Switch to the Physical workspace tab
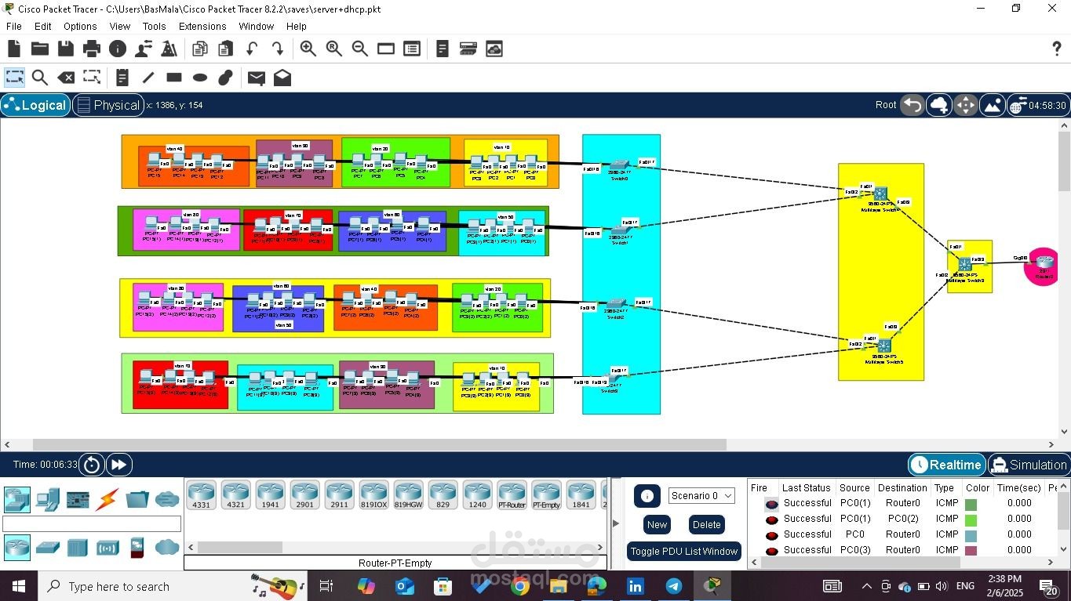The width and height of the screenshot is (1071, 601). pos(108,104)
